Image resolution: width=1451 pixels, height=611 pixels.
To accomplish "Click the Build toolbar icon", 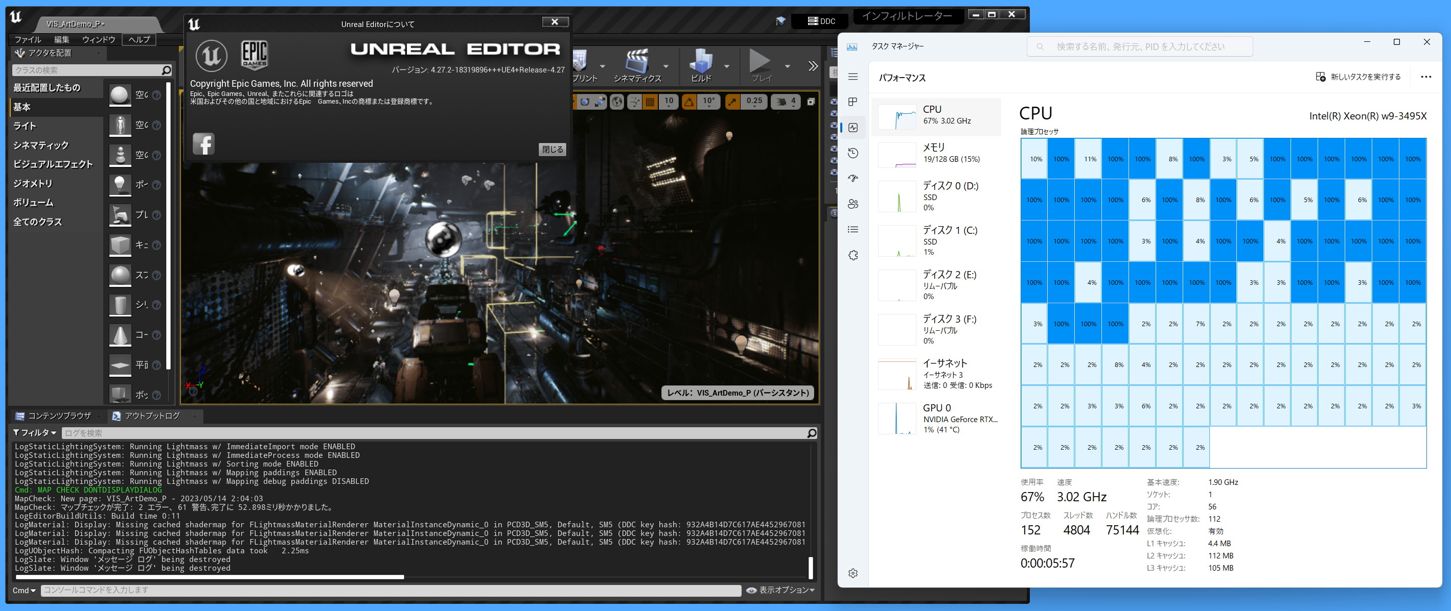I will (x=701, y=61).
